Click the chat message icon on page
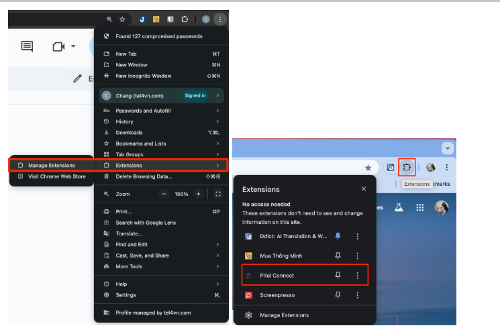The image size is (500, 334). click(27, 46)
